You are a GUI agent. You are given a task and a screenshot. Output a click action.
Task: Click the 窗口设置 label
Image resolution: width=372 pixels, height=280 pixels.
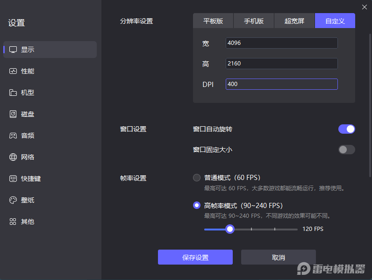click(133, 129)
